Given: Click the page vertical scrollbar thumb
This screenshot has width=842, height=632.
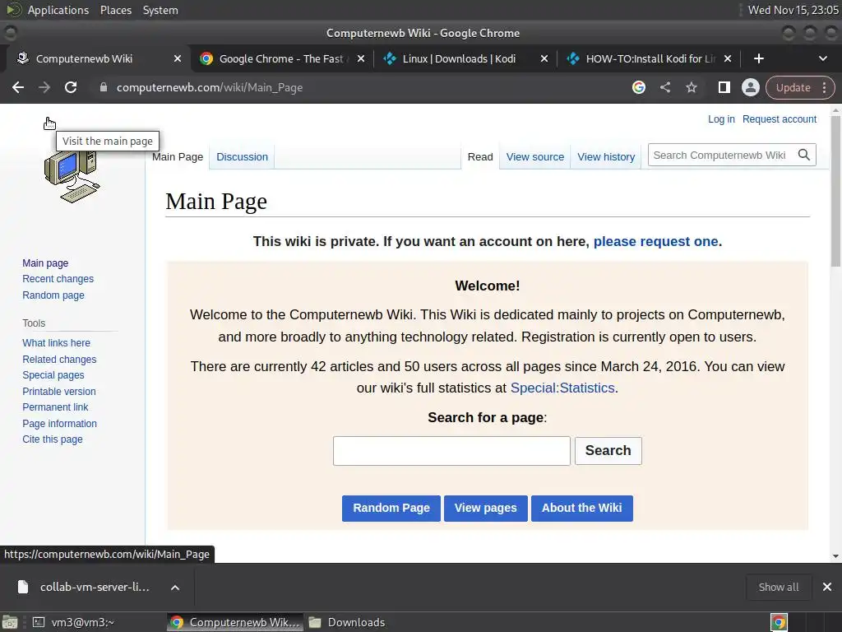Looking at the screenshot, I should 835,191.
